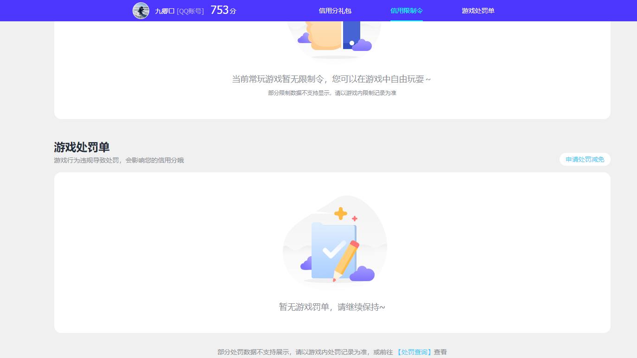The width and height of the screenshot is (637, 358).
Task: Click the user avatar in the top bar
Action: click(x=140, y=10)
